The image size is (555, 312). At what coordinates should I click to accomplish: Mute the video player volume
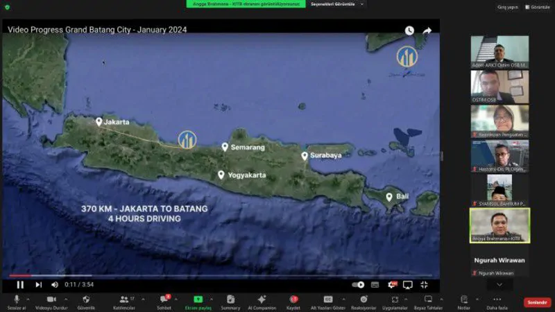click(x=55, y=284)
